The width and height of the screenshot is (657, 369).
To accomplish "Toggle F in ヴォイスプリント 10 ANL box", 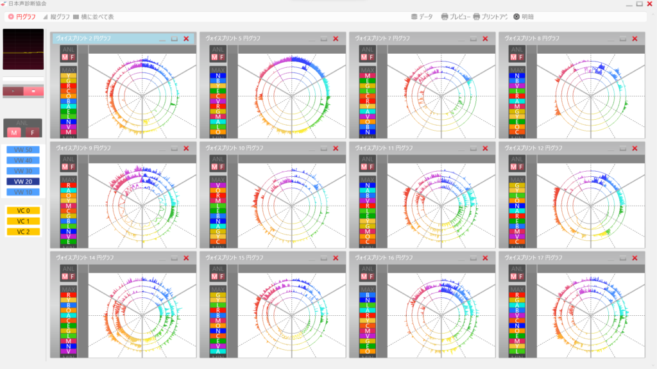I will pos(221,167).
